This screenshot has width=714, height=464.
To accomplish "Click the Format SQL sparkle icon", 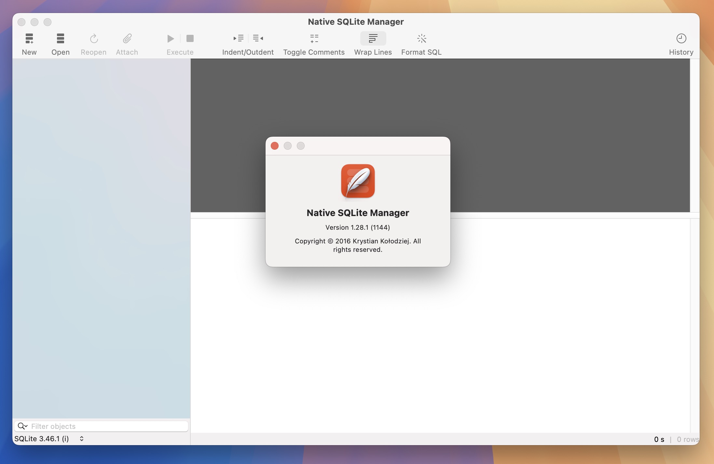I will pyautogui.click(x=421, y=38).
